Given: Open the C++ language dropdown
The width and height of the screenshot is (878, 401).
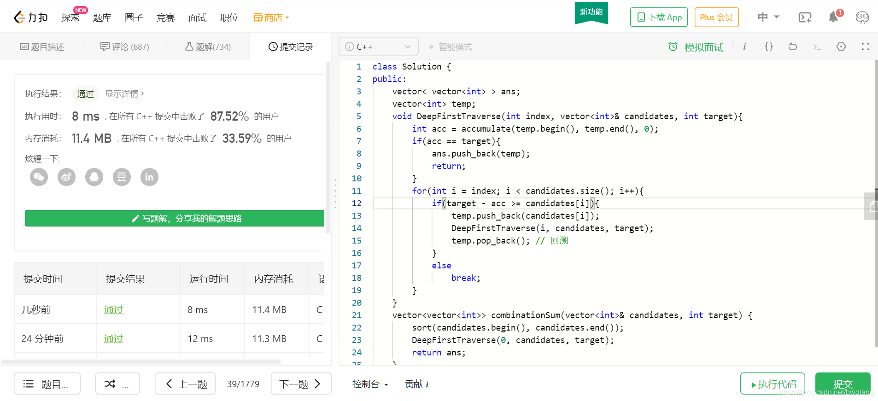Looking at the screenshot, I should click(x=378, y=46).
